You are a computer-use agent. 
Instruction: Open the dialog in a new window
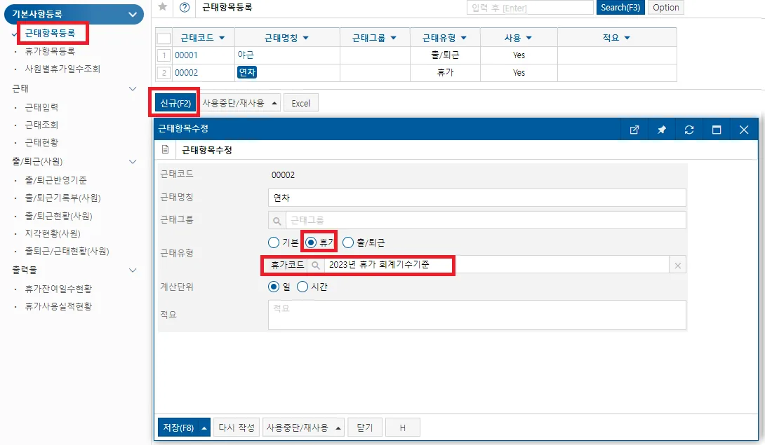(x=634, y=130)
